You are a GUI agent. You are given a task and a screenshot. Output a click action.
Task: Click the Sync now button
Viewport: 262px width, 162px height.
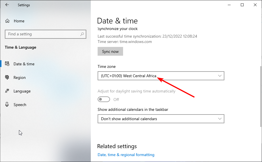(x=110, y=51)
